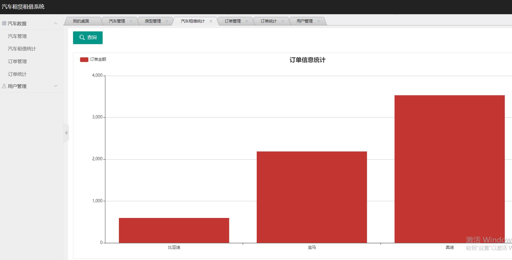Click the 奥迪 axis label
This screenshot has height=260, width=512.
(x=450, y=247)
